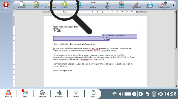Click the speaker volume icon
The image size is (178, 99).
(x=121, y=94)
